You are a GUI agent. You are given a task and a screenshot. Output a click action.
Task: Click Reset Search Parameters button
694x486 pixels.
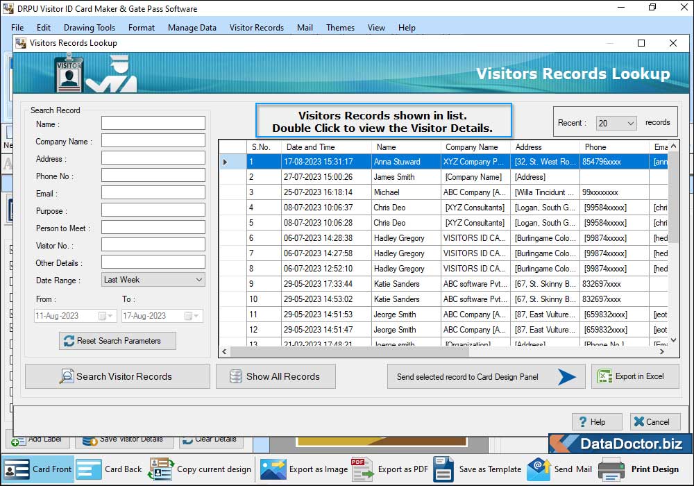(117, 341)
